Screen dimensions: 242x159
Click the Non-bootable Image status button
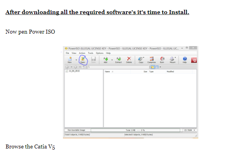77,130
